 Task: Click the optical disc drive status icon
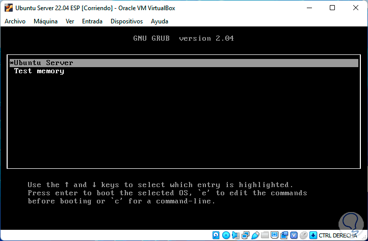pos(226,235)
